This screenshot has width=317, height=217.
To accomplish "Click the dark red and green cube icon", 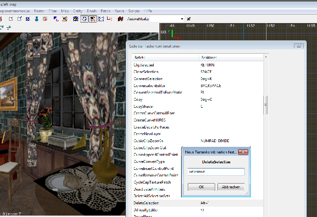I will pos(120,19).
